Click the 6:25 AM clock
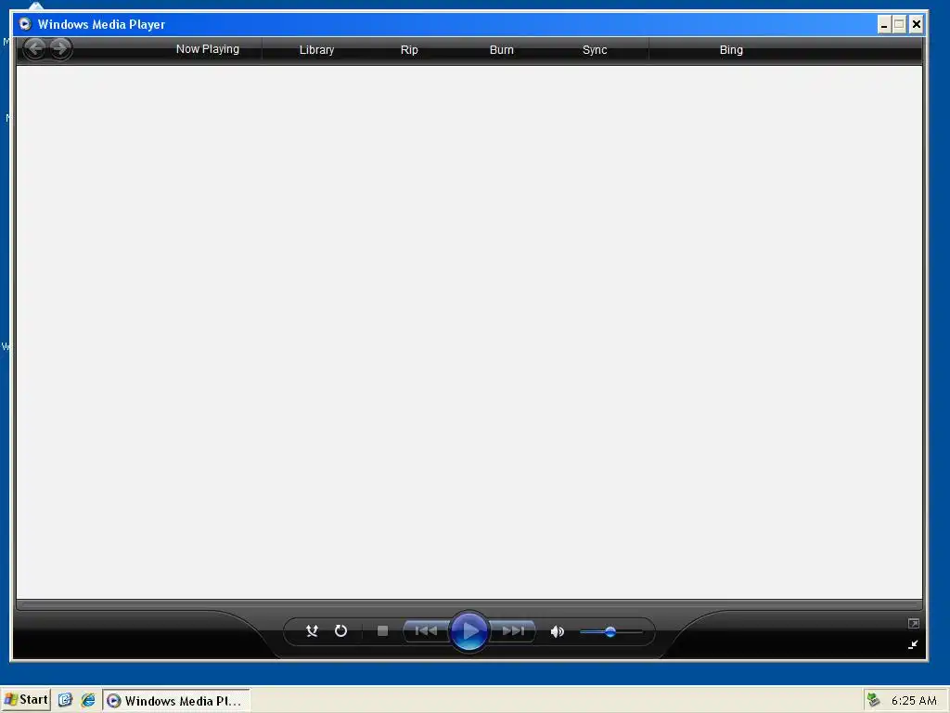The image size is (950, 713). (x=914, y=700)
